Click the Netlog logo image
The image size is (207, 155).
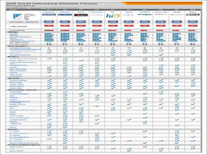(193, 15)
